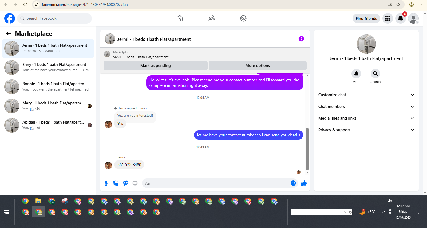Click the back arrow next to Marketplace

(9, 33)
